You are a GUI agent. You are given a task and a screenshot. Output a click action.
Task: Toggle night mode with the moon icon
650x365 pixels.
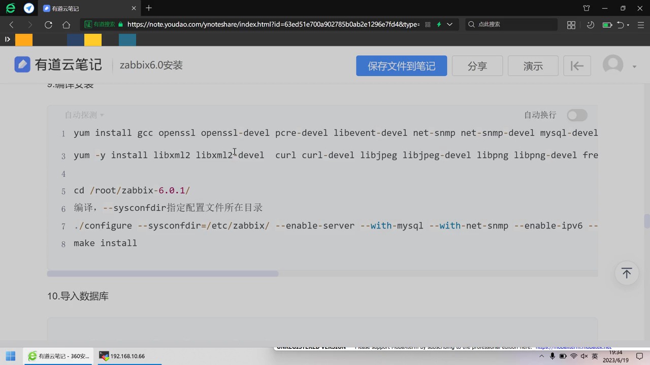click(x=591, y=24)
